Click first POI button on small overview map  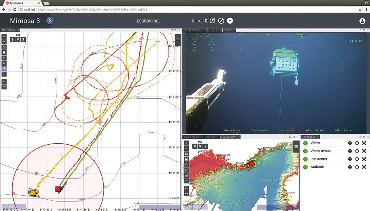[x=195, y=146]
